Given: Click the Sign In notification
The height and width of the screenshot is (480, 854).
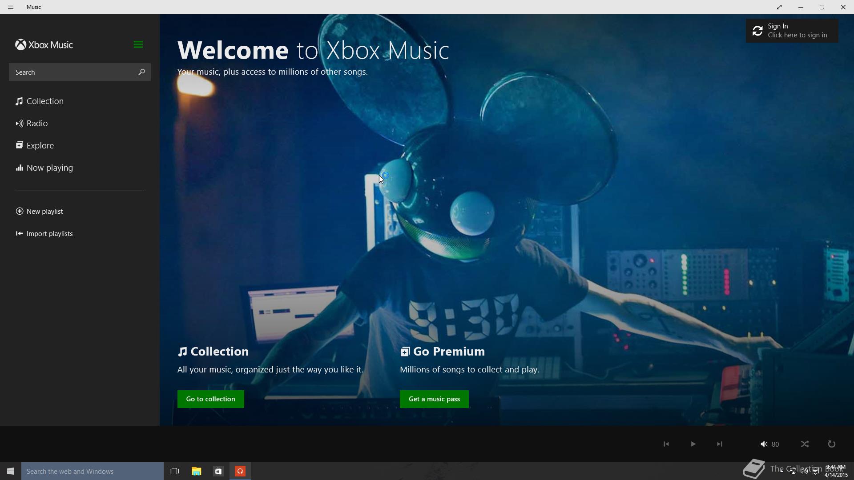Looking at the screenshot, I should 792,31.
